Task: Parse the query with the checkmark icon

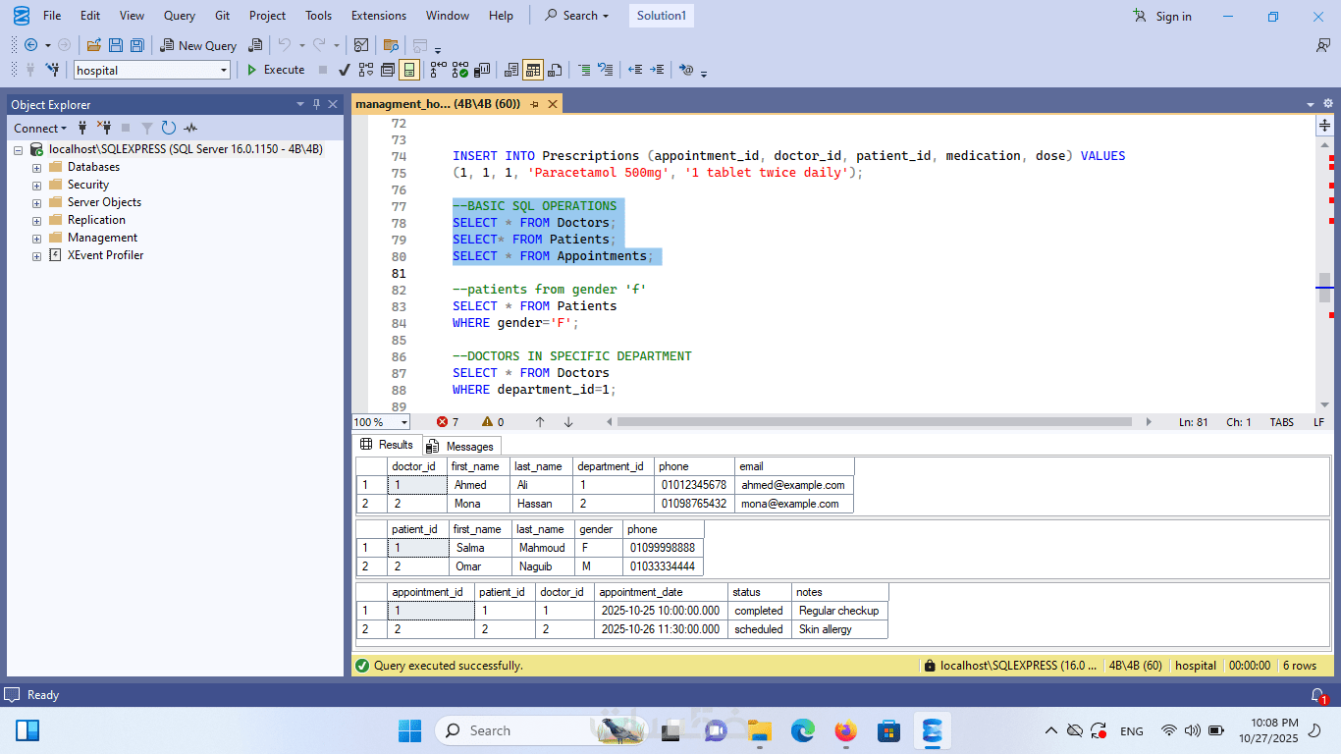Action: pyautogui.click(x=344, y=70)
